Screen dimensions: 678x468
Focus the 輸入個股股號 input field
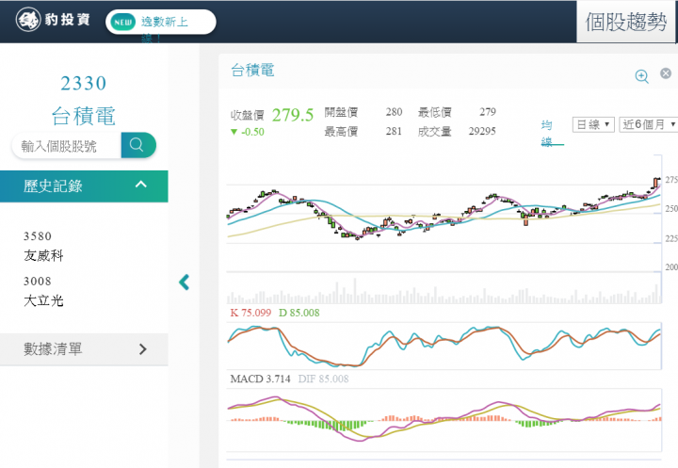(x=67, y=146)
